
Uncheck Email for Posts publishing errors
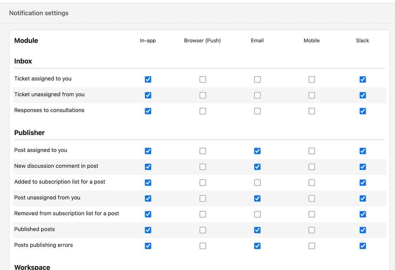click(257, 246)
